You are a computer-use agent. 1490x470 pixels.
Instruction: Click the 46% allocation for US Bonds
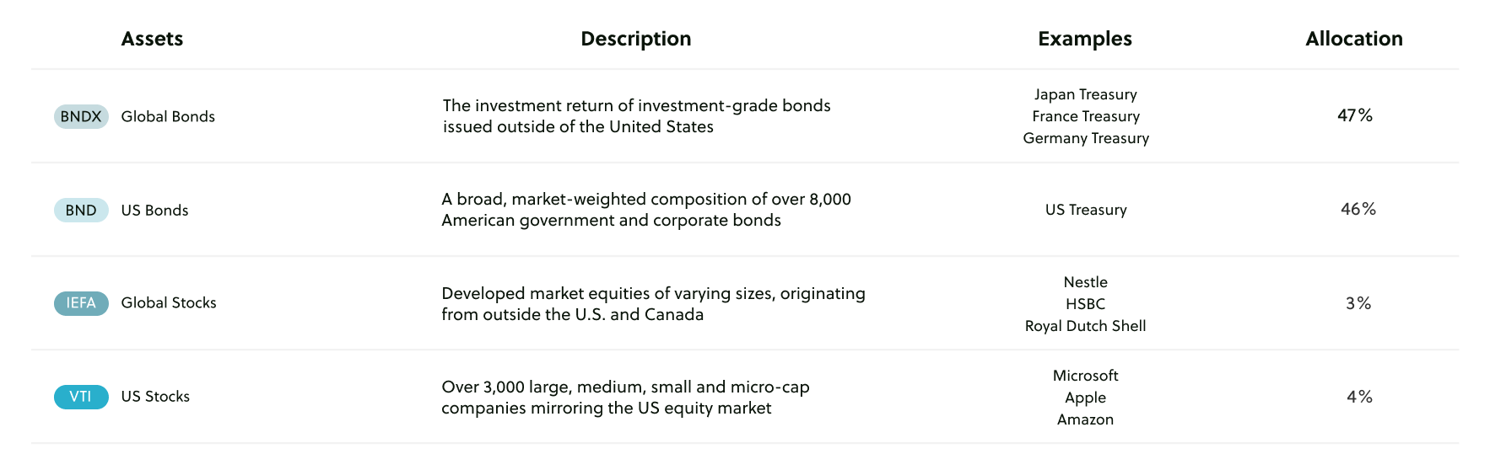coord(1358,209)
